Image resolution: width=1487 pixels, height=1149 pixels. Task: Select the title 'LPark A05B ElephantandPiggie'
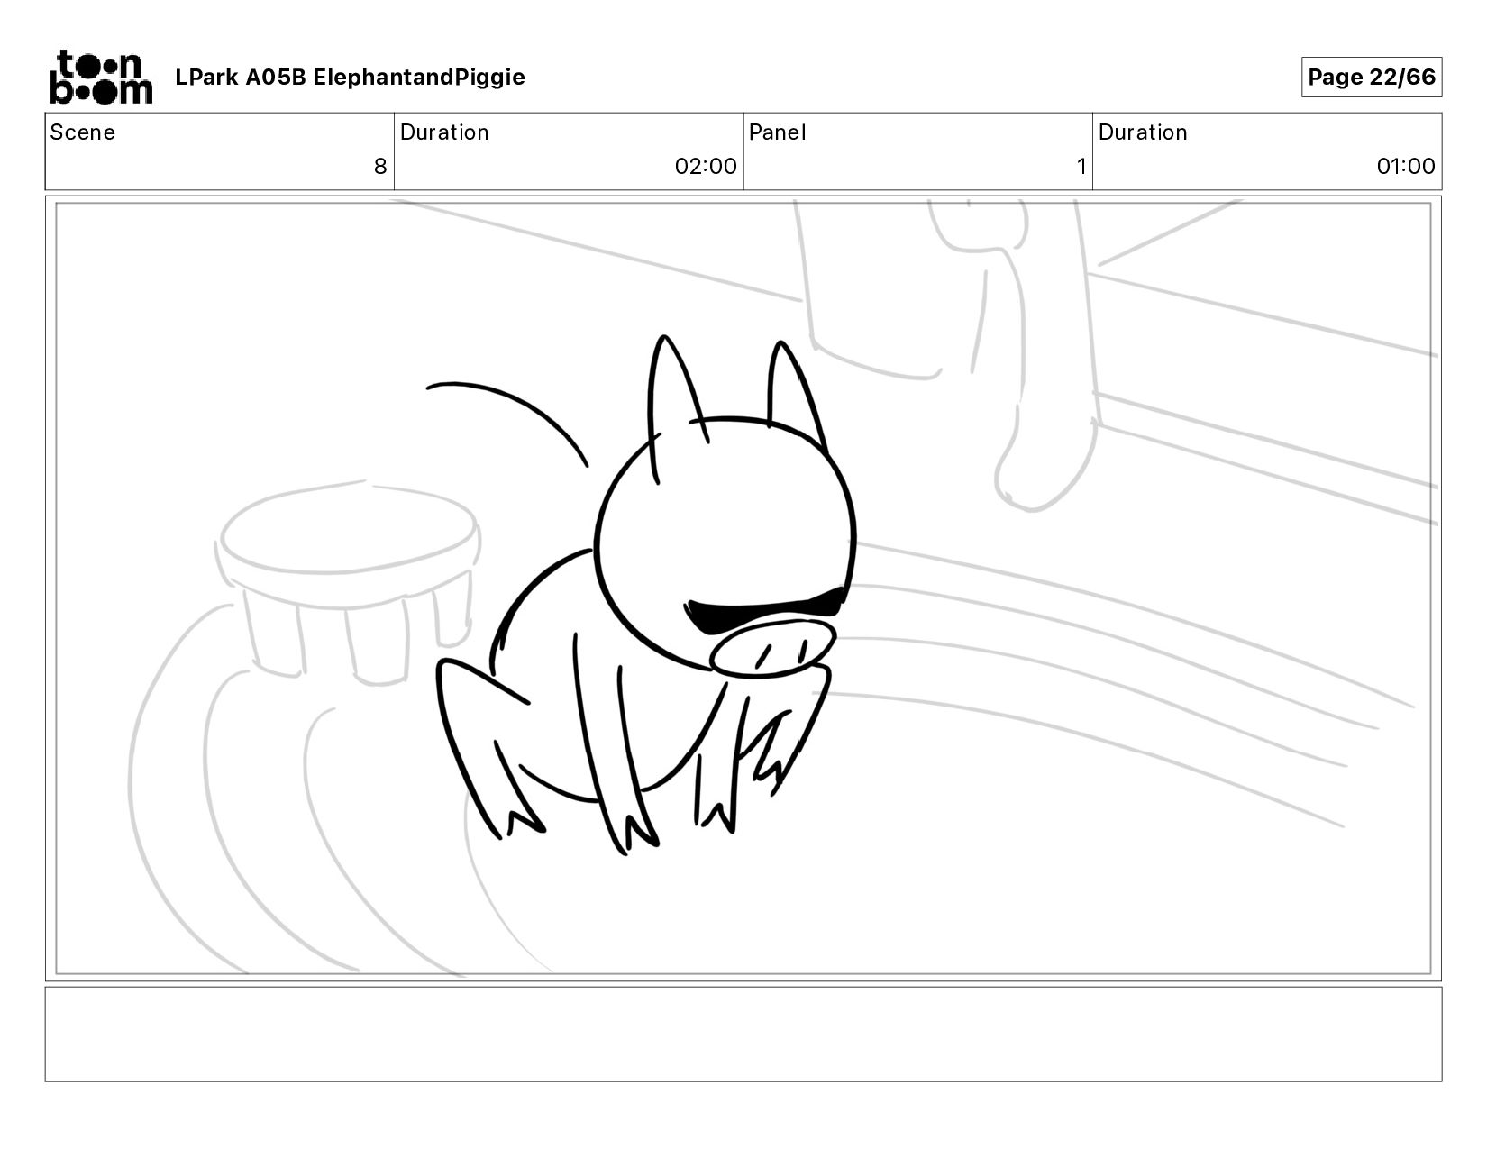tap(350, 78)
